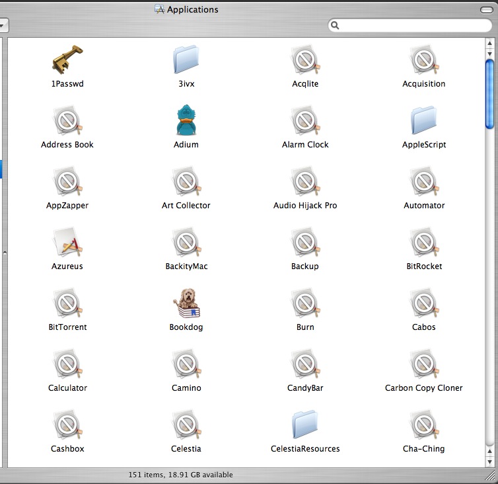Open the 1Passwd key icon
The width and height of the screenshot is (498, 484).
(x=67, y=60)
